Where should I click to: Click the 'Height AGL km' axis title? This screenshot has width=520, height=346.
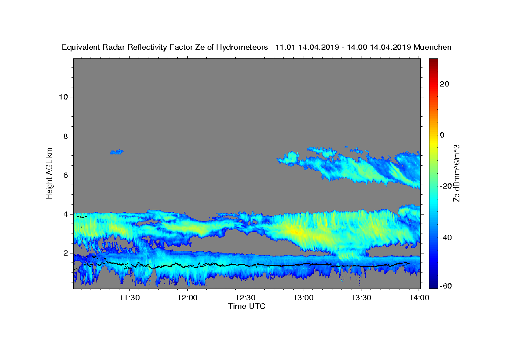click(x=50, y=173)
